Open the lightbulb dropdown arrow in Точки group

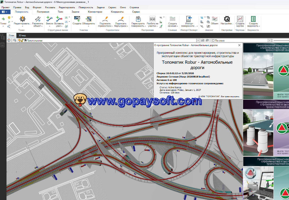tap(12, 18)
